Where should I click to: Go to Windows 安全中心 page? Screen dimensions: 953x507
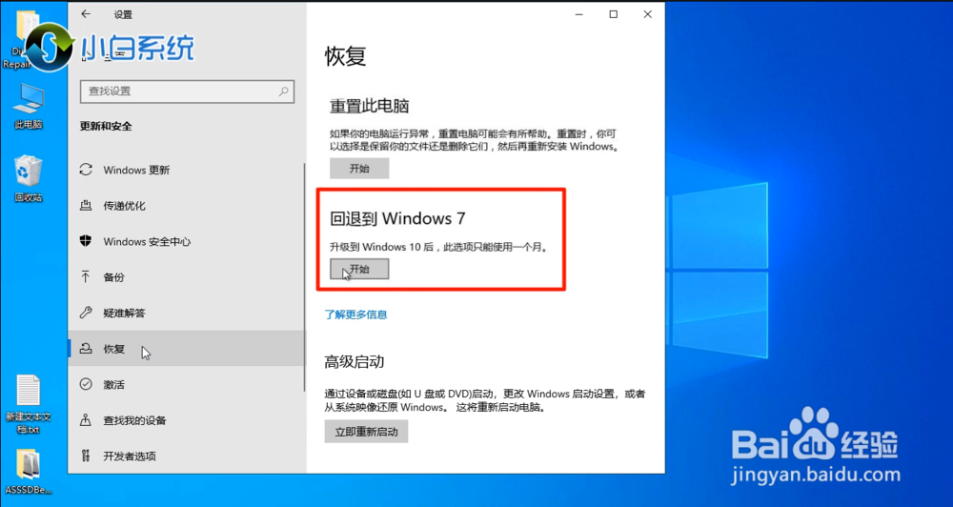[x=186, y=241]
